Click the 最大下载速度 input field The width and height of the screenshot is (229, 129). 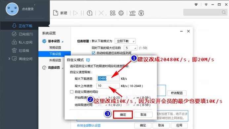pyautogui.click(x=108, y=78)
